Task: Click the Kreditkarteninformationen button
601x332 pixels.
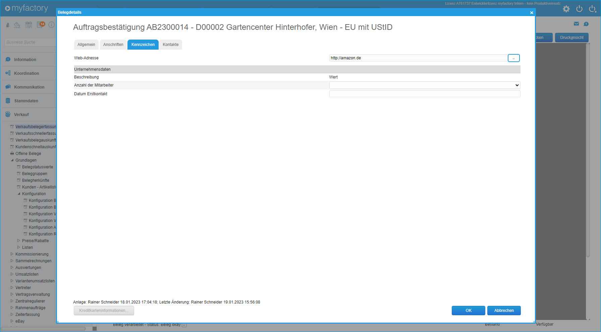Action: coord(104,311)
